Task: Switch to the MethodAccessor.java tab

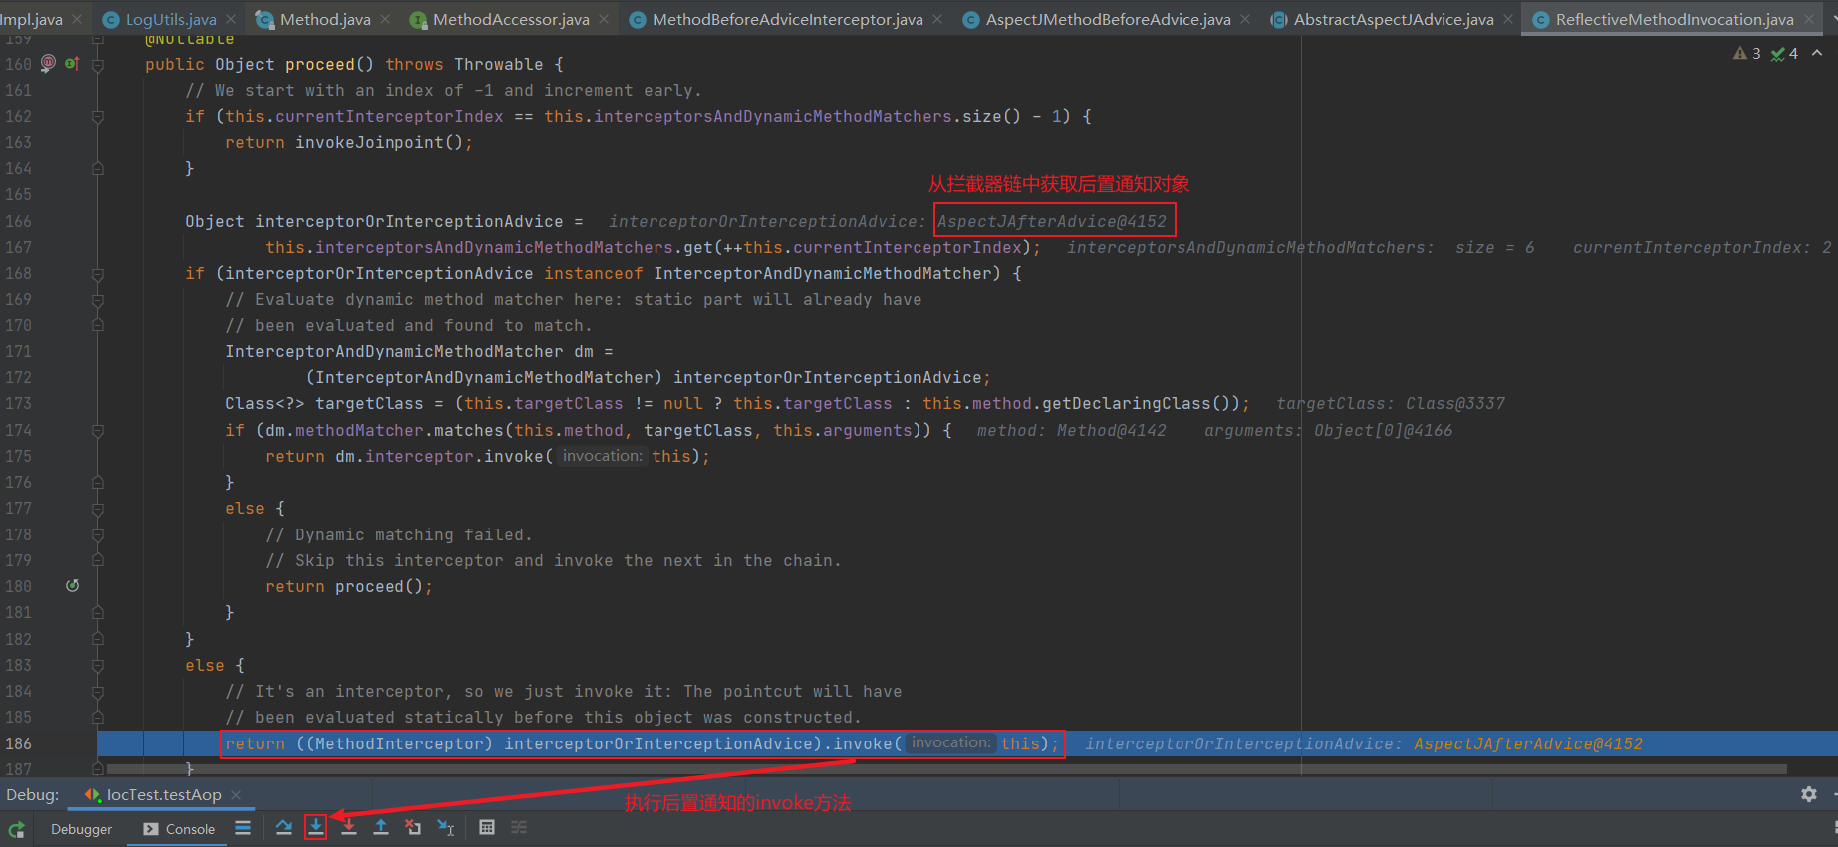Action: (511, 19)
